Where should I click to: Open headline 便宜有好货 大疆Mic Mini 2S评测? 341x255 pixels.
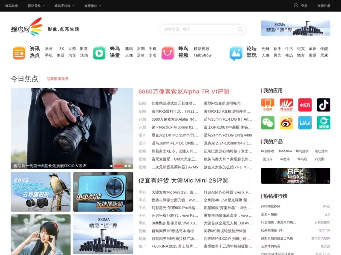click(183, 180)
